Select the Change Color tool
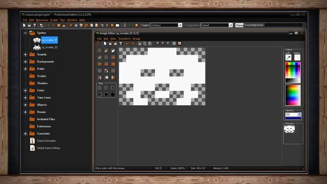 (113, 77)
